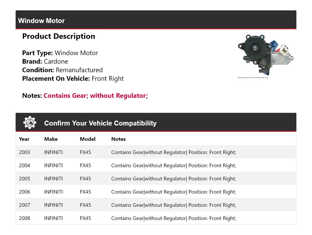Viewport: 312px width, 235px height.
Task: Click the Product Description heading
Action: 58,36
